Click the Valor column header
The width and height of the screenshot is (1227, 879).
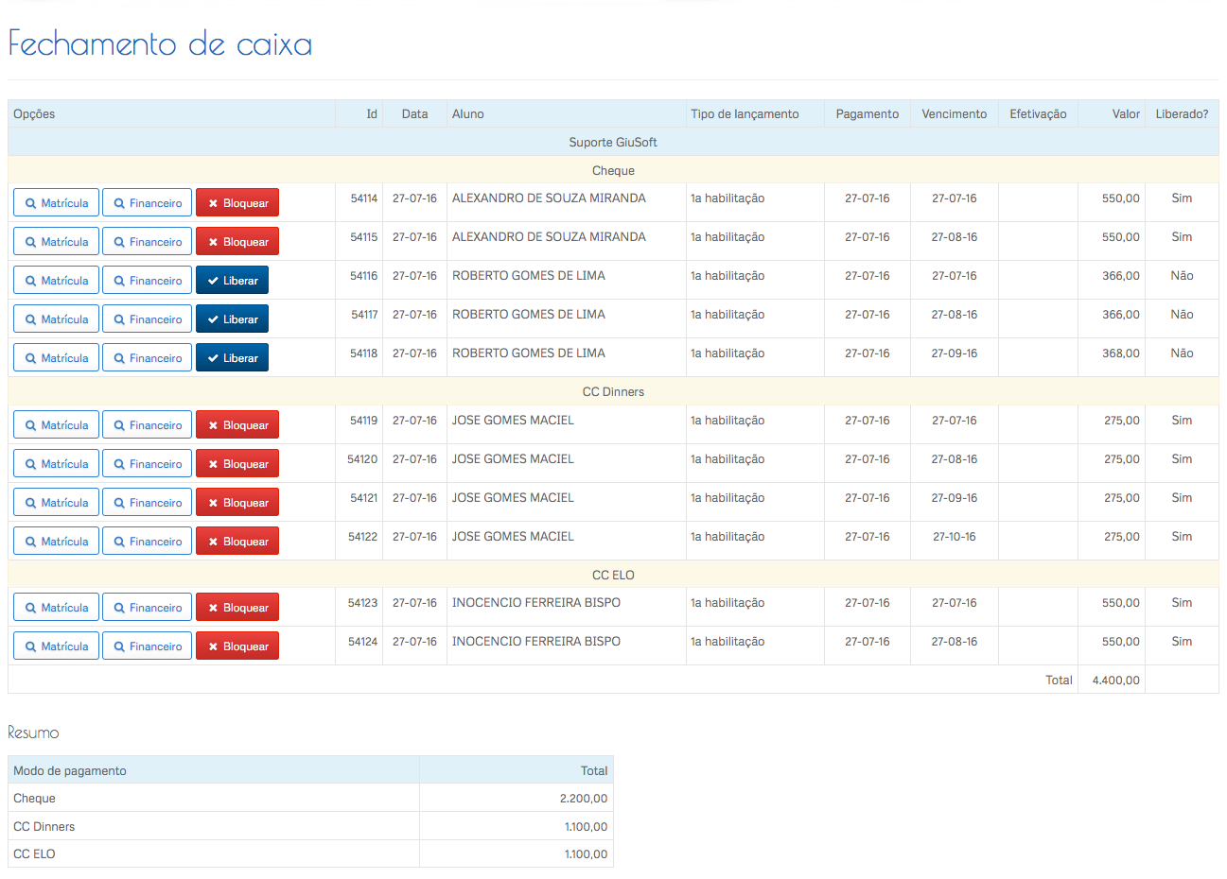tap(1125, 114)
